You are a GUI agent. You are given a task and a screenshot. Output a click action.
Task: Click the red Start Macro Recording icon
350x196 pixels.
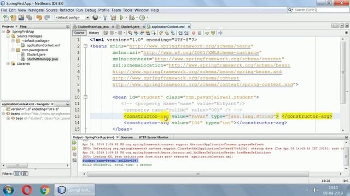pos(194,33)
